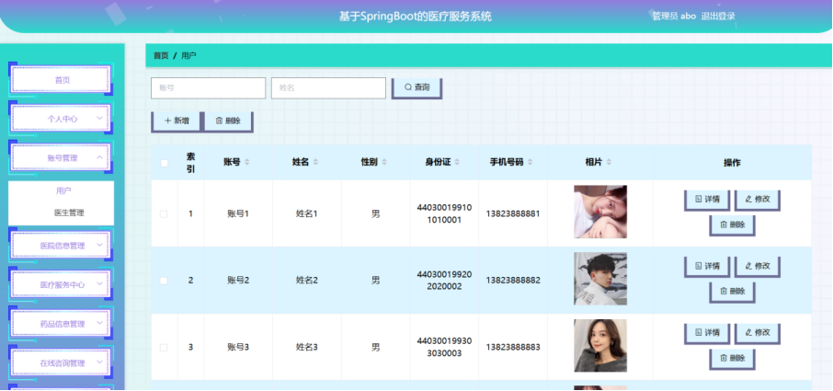Click top 删除 batch delete button

click(x=228, y=121)
